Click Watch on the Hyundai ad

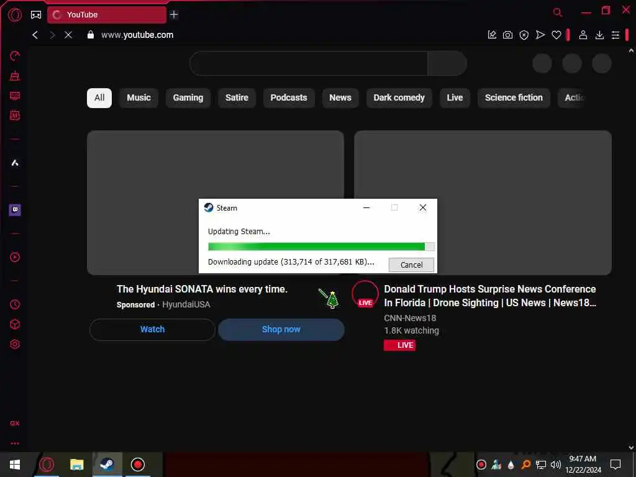pos(153,329)
